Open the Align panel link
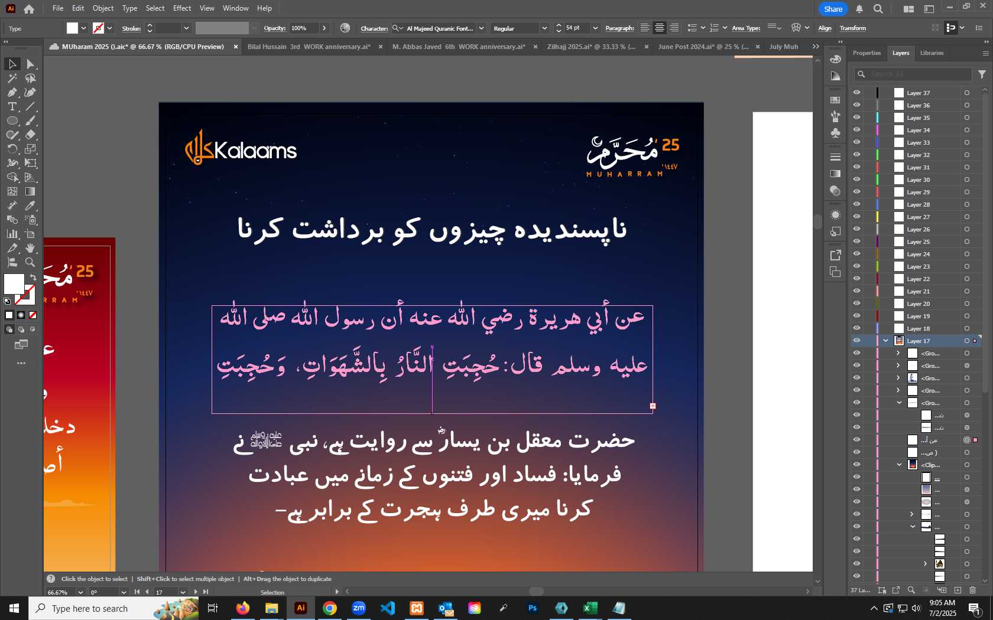Screen dimensions: 993x620 (825, 28)
